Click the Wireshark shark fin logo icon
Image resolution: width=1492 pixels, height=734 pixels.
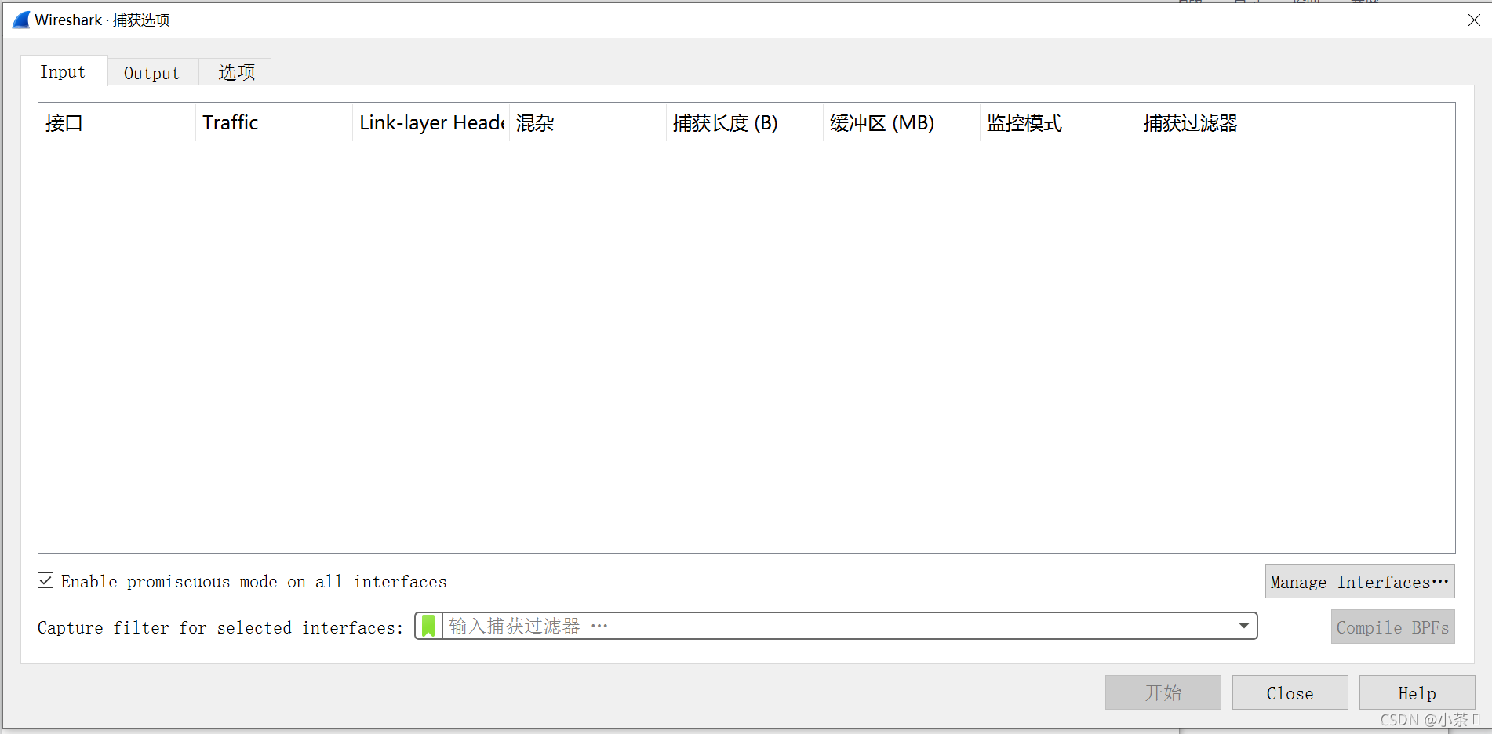coord(21,20)
